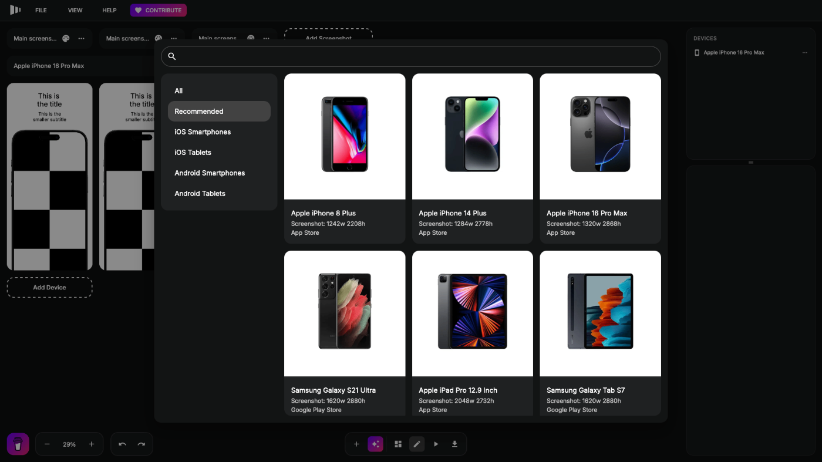822x462 pixels.
Task: Choose the Samsung Galaxy S21 Ultra card
Action: (x=345, y=333)
